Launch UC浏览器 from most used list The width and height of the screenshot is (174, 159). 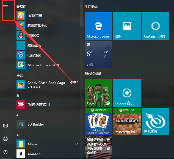click(x=47, y=16)
